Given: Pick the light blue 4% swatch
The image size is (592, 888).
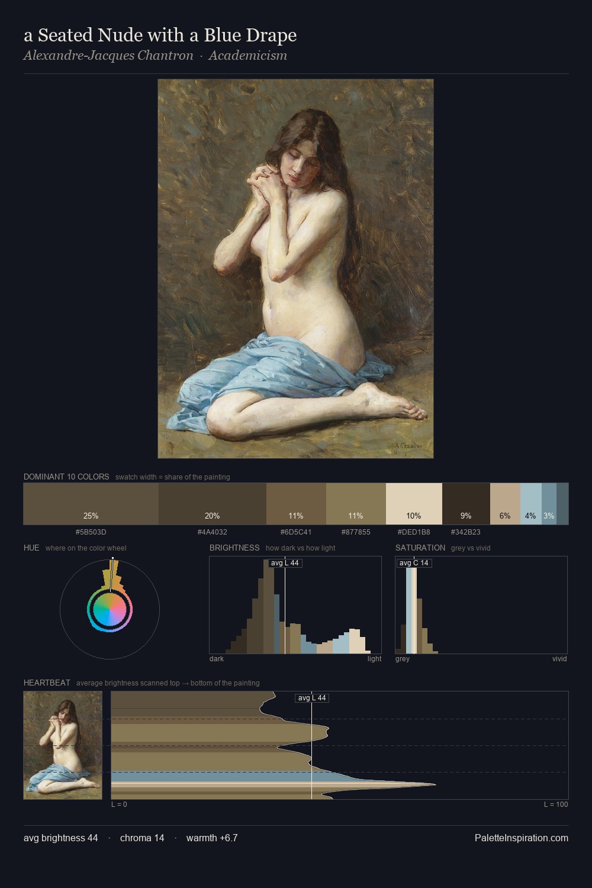Looking at the screenshot, I should click(531, 504).
